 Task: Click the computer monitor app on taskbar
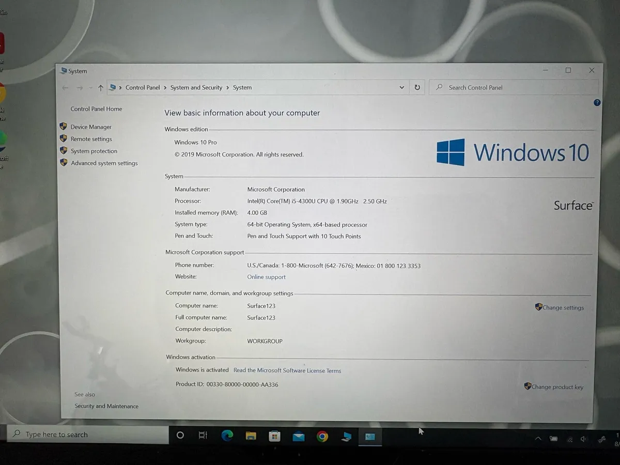pos(346,437)
